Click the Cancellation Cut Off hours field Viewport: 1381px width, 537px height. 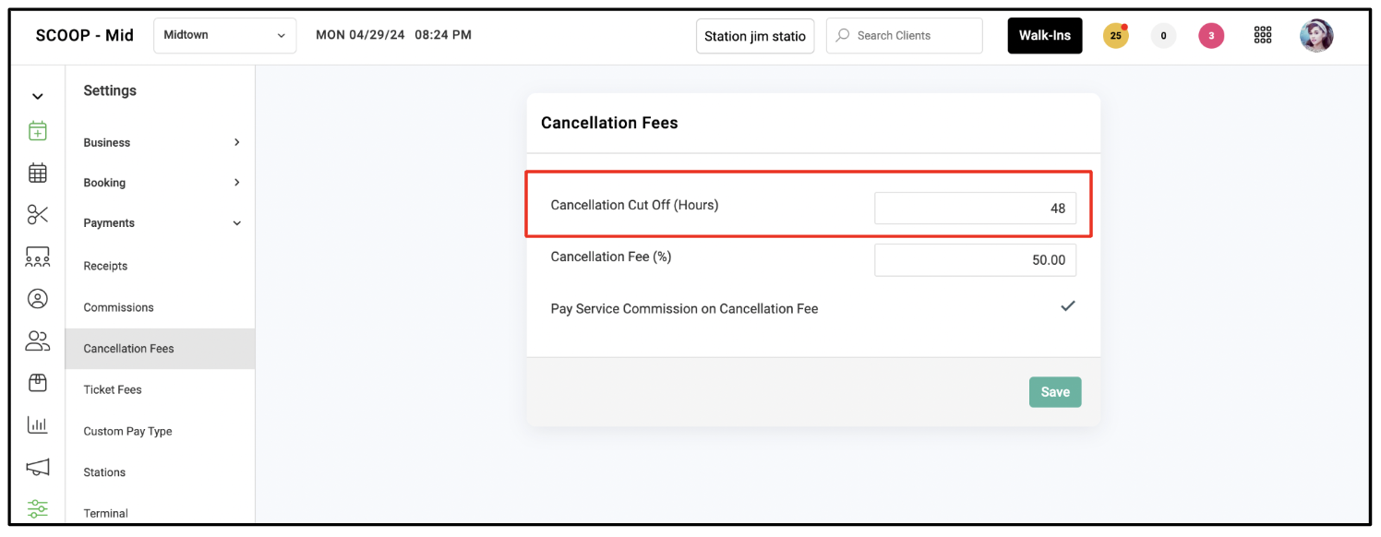click(975, 208)
